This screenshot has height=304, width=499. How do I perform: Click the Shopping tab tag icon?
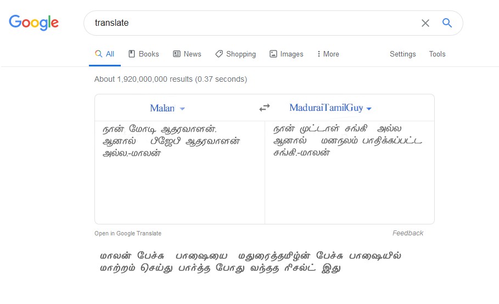(x=219, y=54)
